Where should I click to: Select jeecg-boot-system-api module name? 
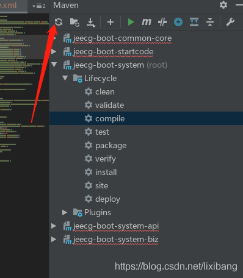coord(116,226)
